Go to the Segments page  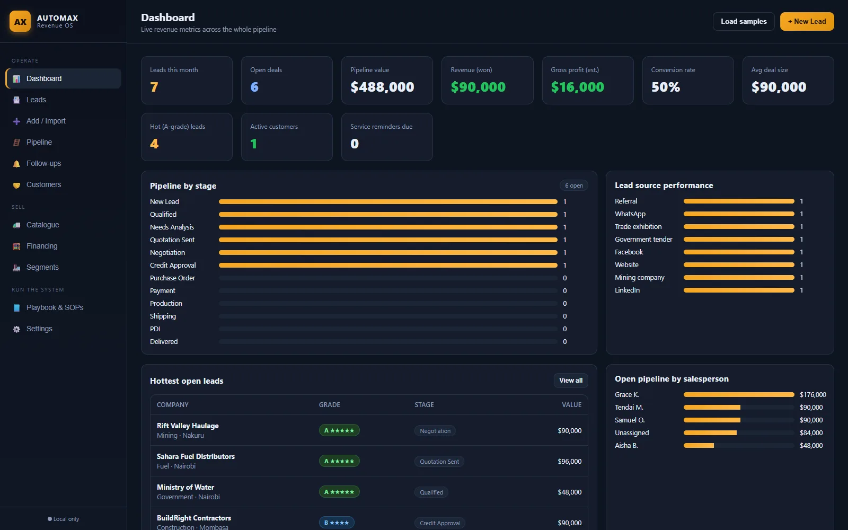(x=63, y=267)
